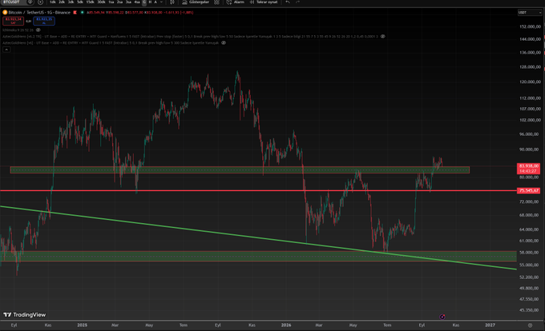Select the 15dk timeframe

click(90, 2)
